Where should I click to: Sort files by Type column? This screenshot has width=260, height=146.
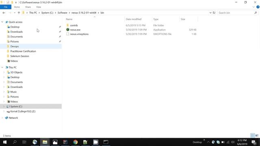pyautogui.click(x=156, y=19)
